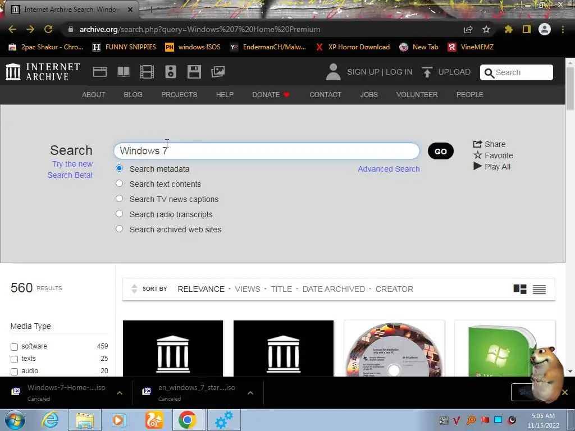Viewport: 575px width, 431px height.
Task: Click Try the new Search Beta link
Action: pyautogui.click(x=70, y=169)
